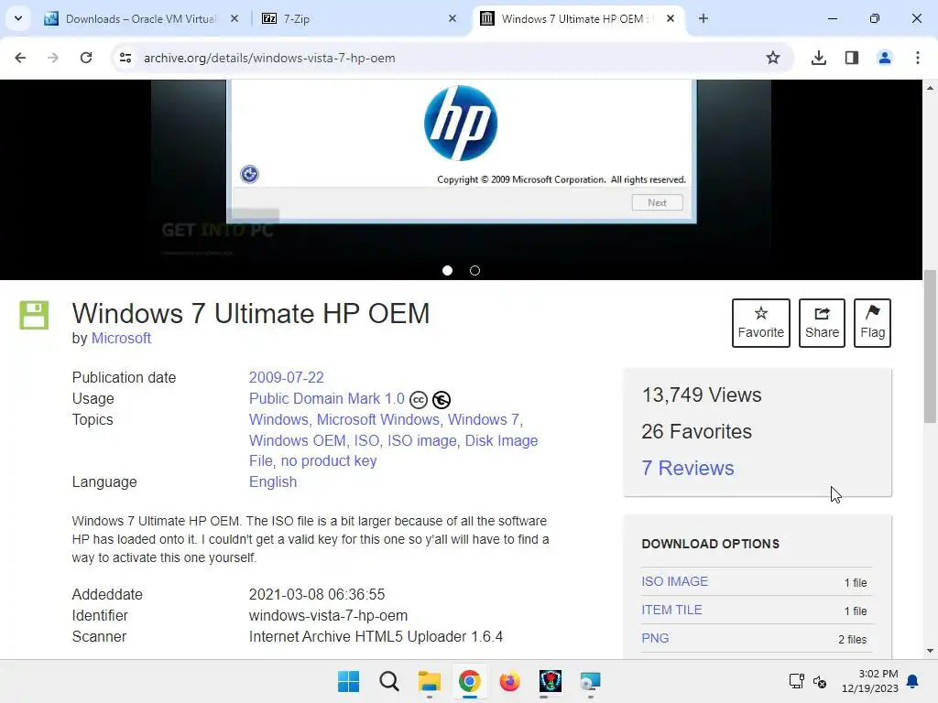Click the Chrome taskbar icon
The height and width of the screenshot is (703, 938).
[470, 681]
